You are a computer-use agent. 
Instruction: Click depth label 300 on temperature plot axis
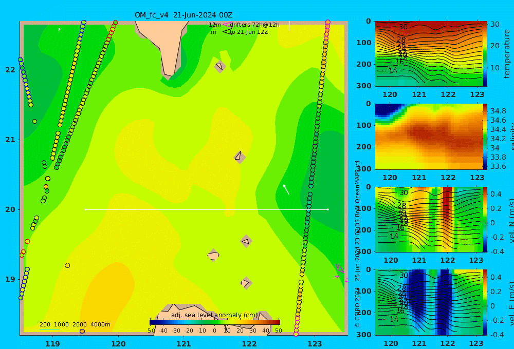pyautogui.click(x=364, y=85)
